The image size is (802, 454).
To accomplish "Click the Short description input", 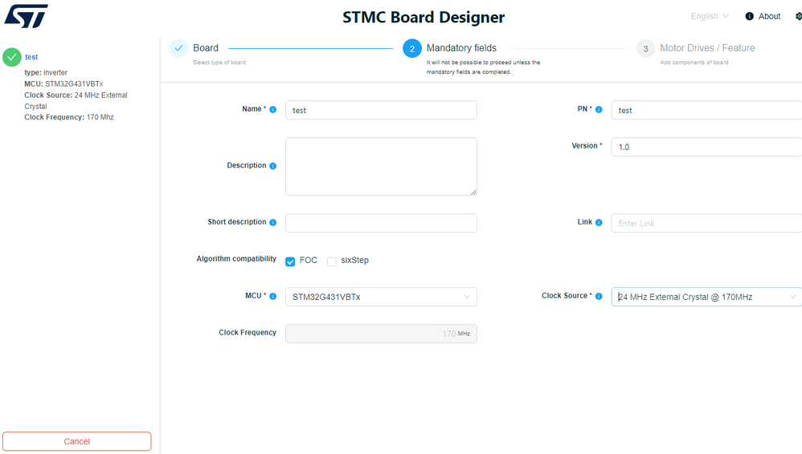I will pos(381,223).
